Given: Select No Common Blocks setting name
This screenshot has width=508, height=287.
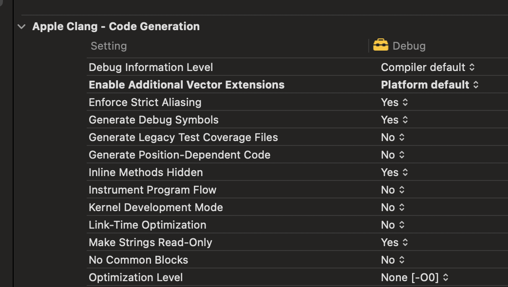Looking at the screenshot, I should (138, 259).
